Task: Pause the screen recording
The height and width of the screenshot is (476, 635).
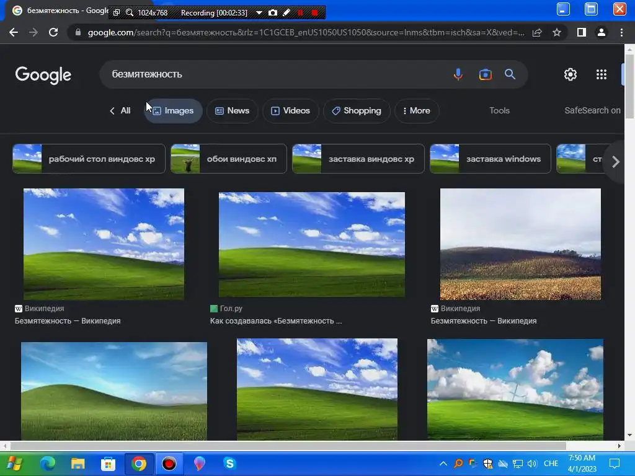Action: click(x=301, y=12)
